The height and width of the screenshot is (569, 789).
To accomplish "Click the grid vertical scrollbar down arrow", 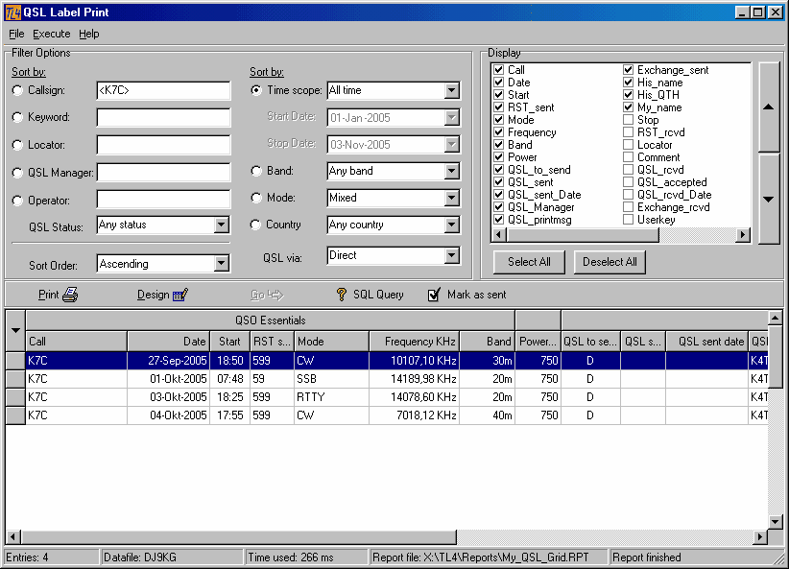I will pyautogui.click(x=775, y=522).
